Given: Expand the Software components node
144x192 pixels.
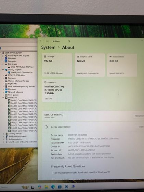Looking at the screenshot, I should [x=3, y=136].
